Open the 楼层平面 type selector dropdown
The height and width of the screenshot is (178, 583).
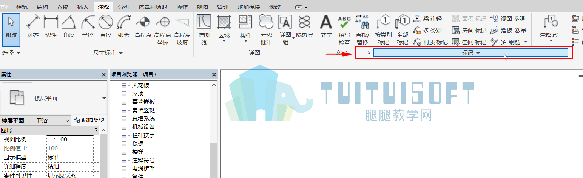(104, 98)
